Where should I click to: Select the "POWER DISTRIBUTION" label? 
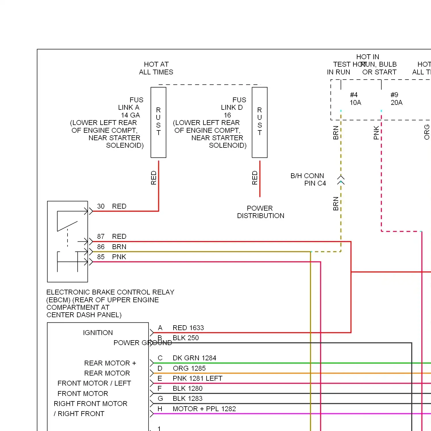pos(260,212)
